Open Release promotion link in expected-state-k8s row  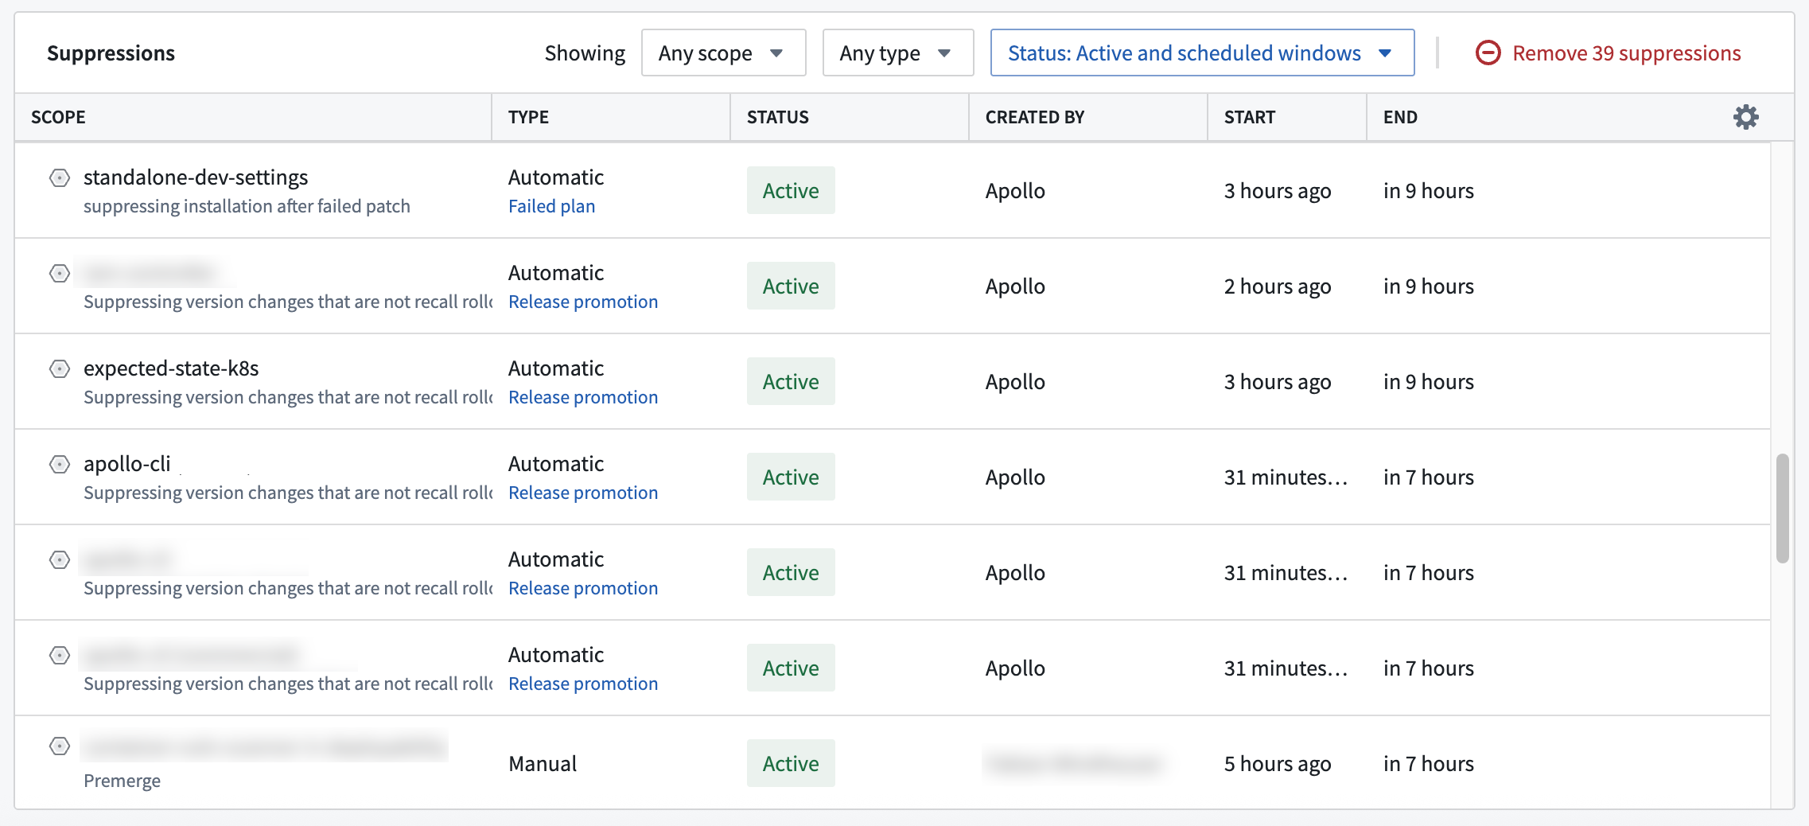click(x=583, y=397)
